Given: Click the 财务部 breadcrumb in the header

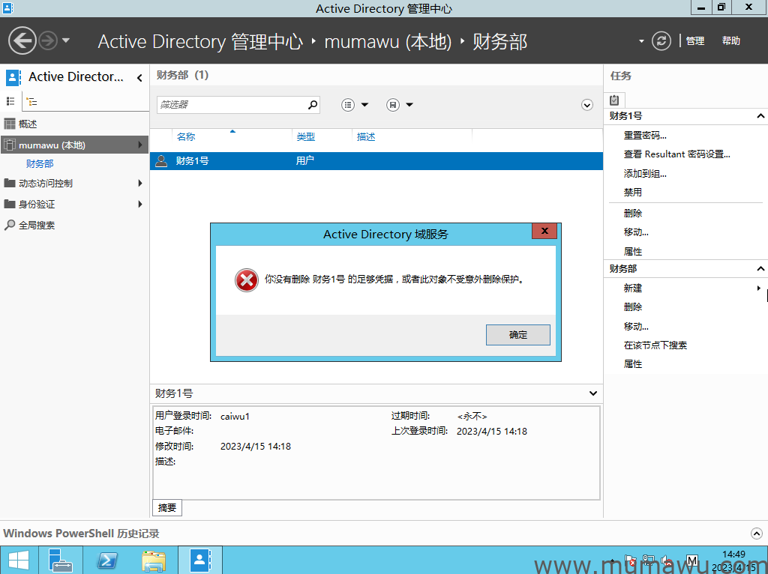Looking at the screenshot, I should 499,42.
